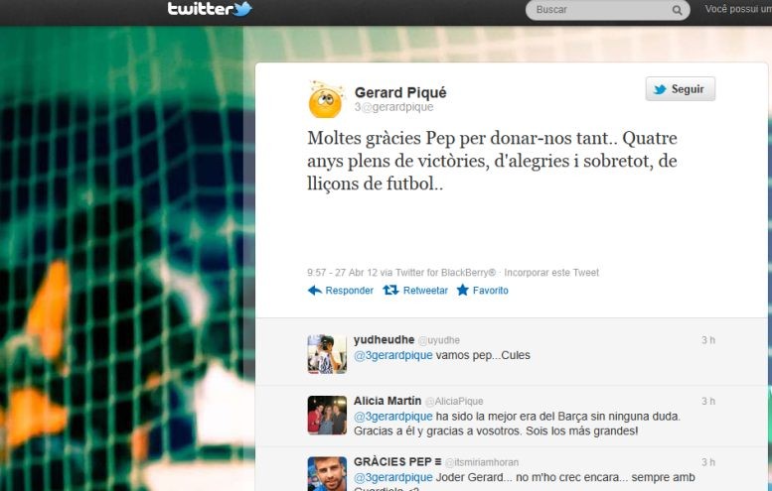Open yudheudhe's profile picture
This screenshot has height=491, width=772.
click(327, 354)
